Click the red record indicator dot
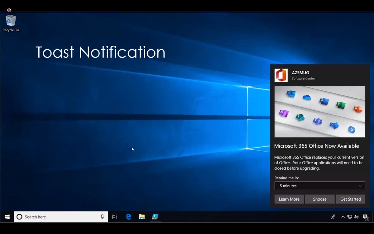The image size is (374, 234). click(9, 10)
